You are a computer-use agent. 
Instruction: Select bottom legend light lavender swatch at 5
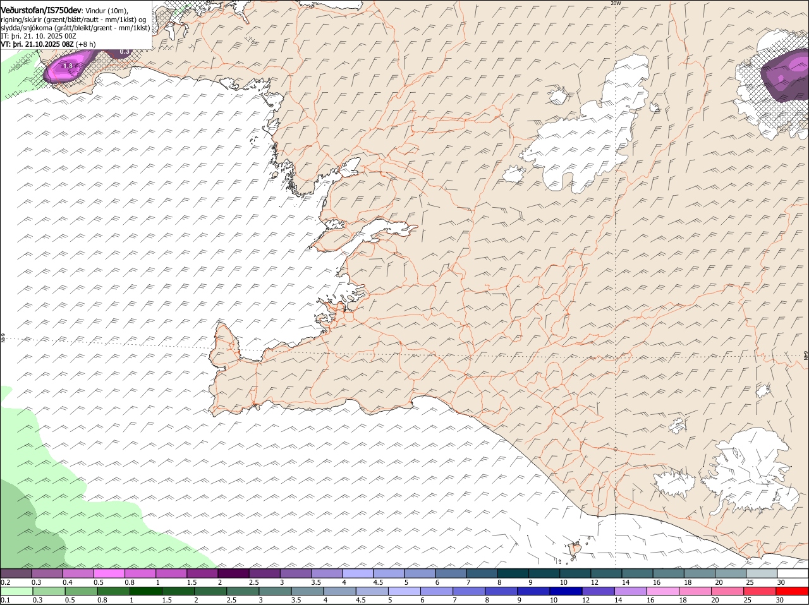click(x=404, y=591)
